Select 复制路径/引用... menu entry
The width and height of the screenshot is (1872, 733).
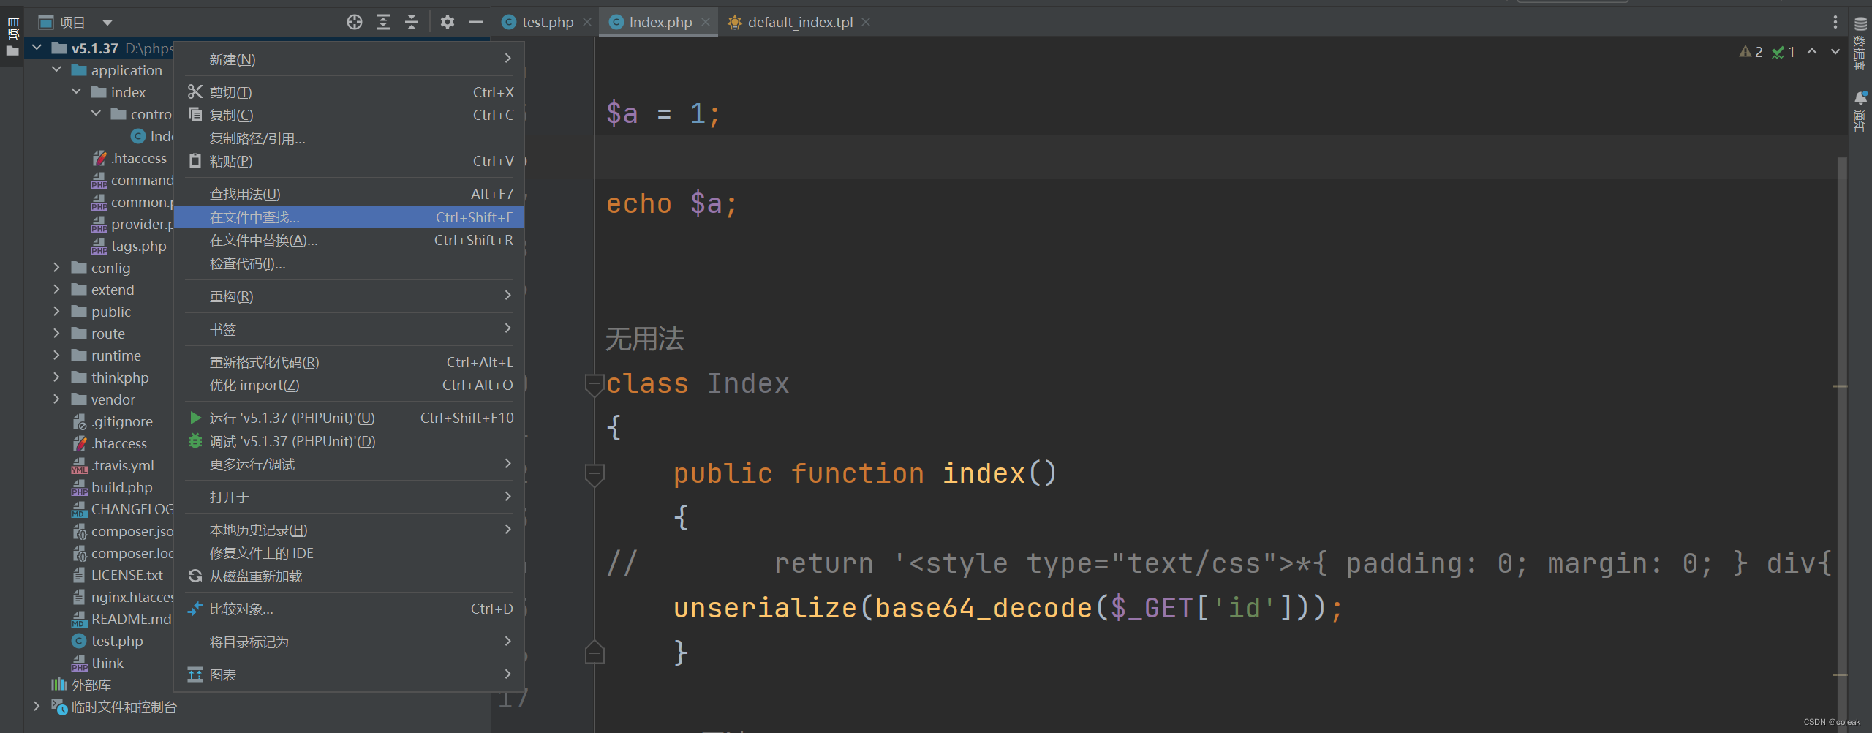(349, 138)
